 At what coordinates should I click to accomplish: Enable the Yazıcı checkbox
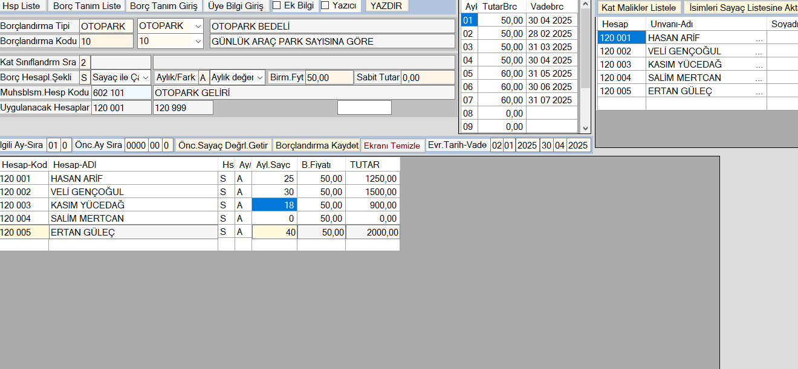coord(325,5)
